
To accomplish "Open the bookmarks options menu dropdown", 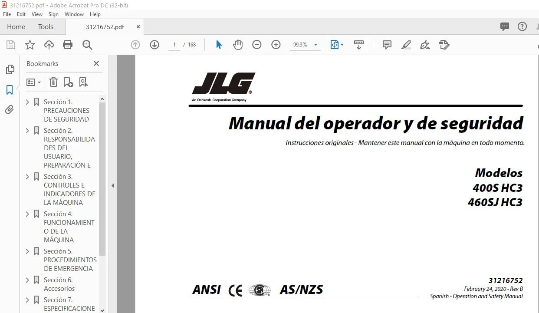I will pos(34,82).
